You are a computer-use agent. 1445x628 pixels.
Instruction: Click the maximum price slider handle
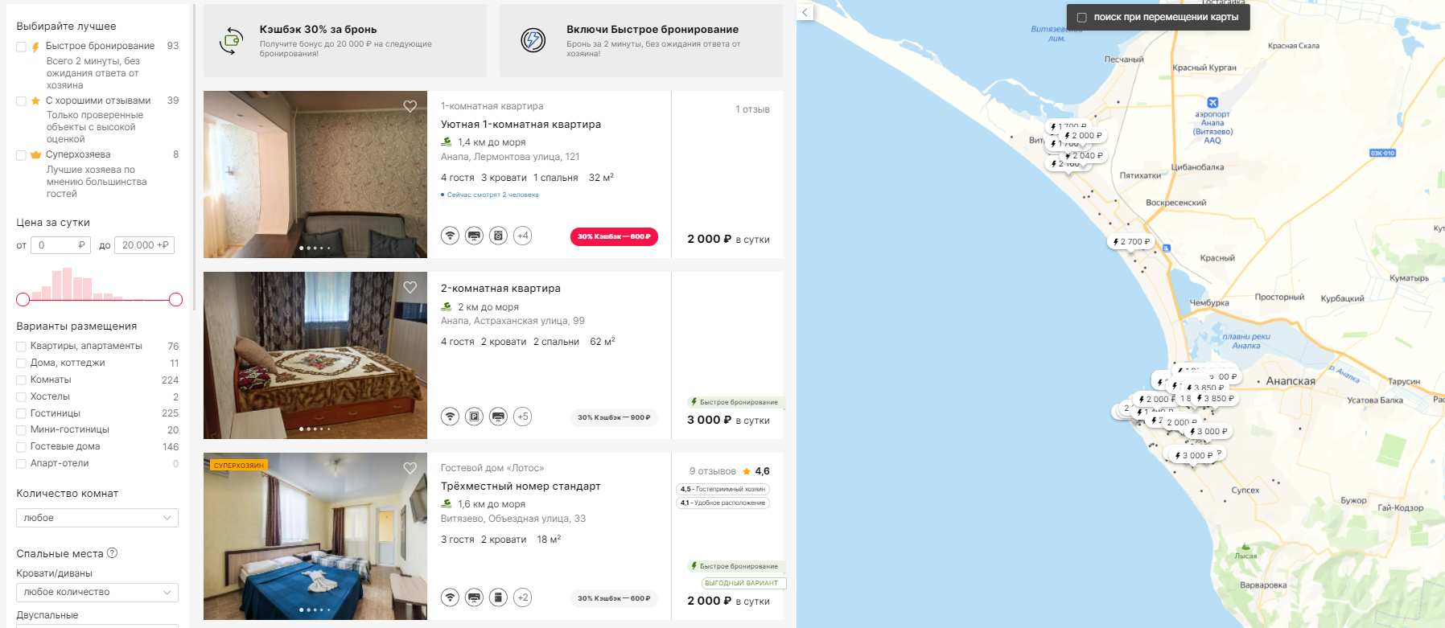click(175, 300)
